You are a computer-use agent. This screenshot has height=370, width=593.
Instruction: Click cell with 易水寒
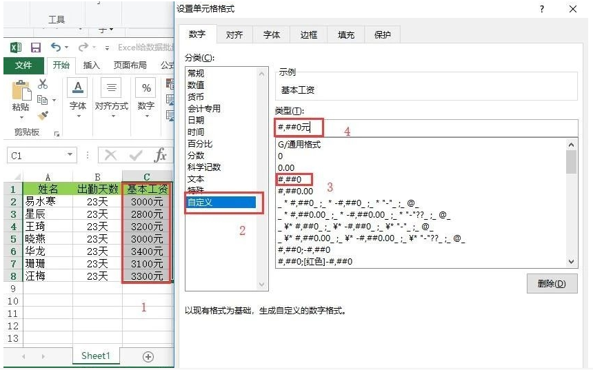pyautogui.click(x=48, y=201)
